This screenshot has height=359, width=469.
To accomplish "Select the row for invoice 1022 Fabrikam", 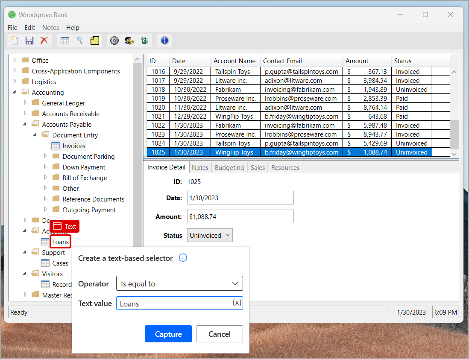I will pyautogui.click(x=235, y=125).
